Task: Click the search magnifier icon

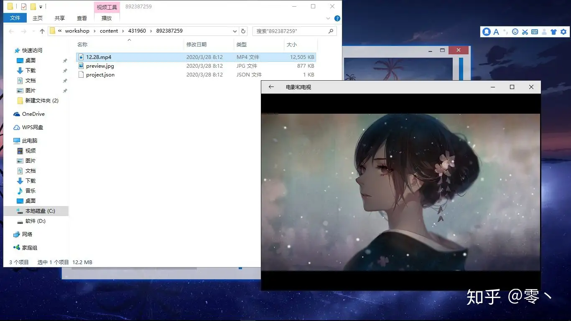Action: click(331, 31)
